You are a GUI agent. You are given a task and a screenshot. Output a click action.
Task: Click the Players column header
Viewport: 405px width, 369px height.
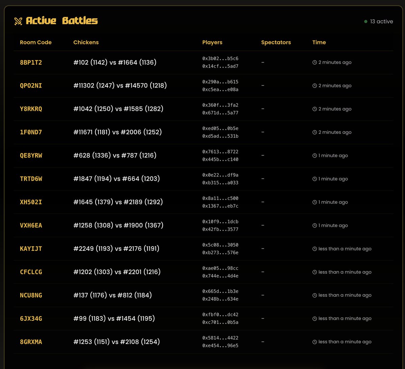(x=212, y=43)
